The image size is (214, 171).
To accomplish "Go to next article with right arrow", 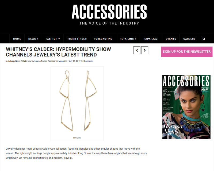I will (145, 50).
